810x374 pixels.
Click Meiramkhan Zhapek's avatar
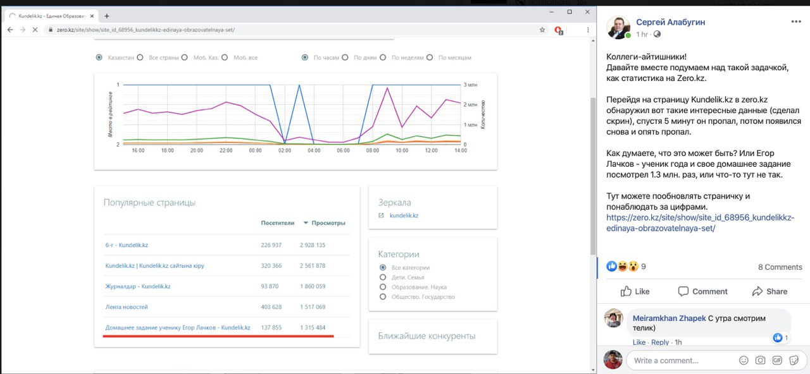613,318
